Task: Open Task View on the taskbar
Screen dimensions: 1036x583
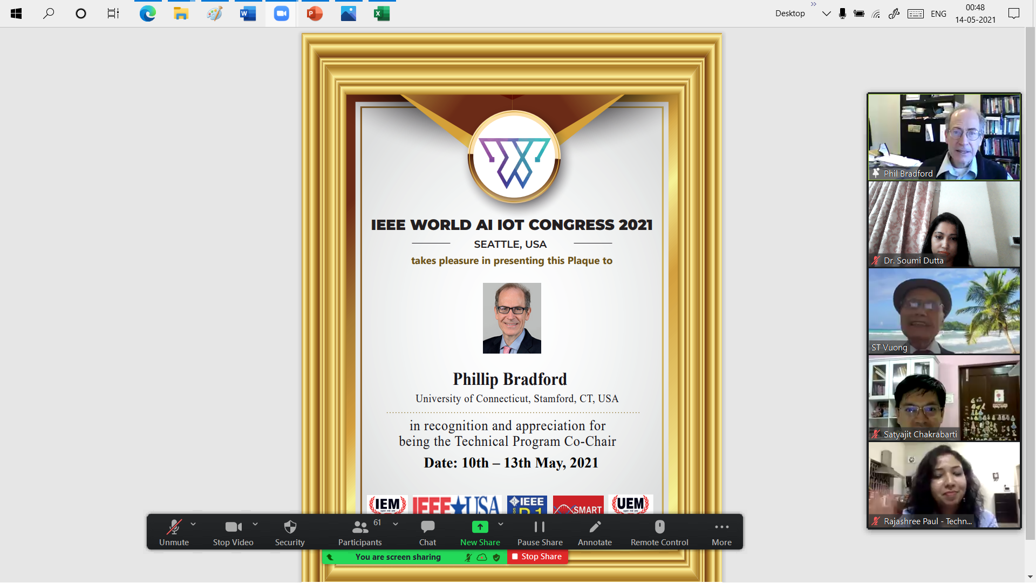Action: click(x=113, y=13)
